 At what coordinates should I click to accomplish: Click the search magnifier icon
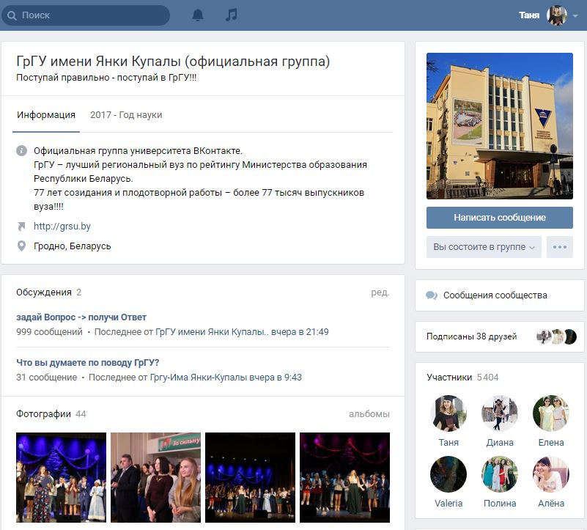click(x=12, y=15)
